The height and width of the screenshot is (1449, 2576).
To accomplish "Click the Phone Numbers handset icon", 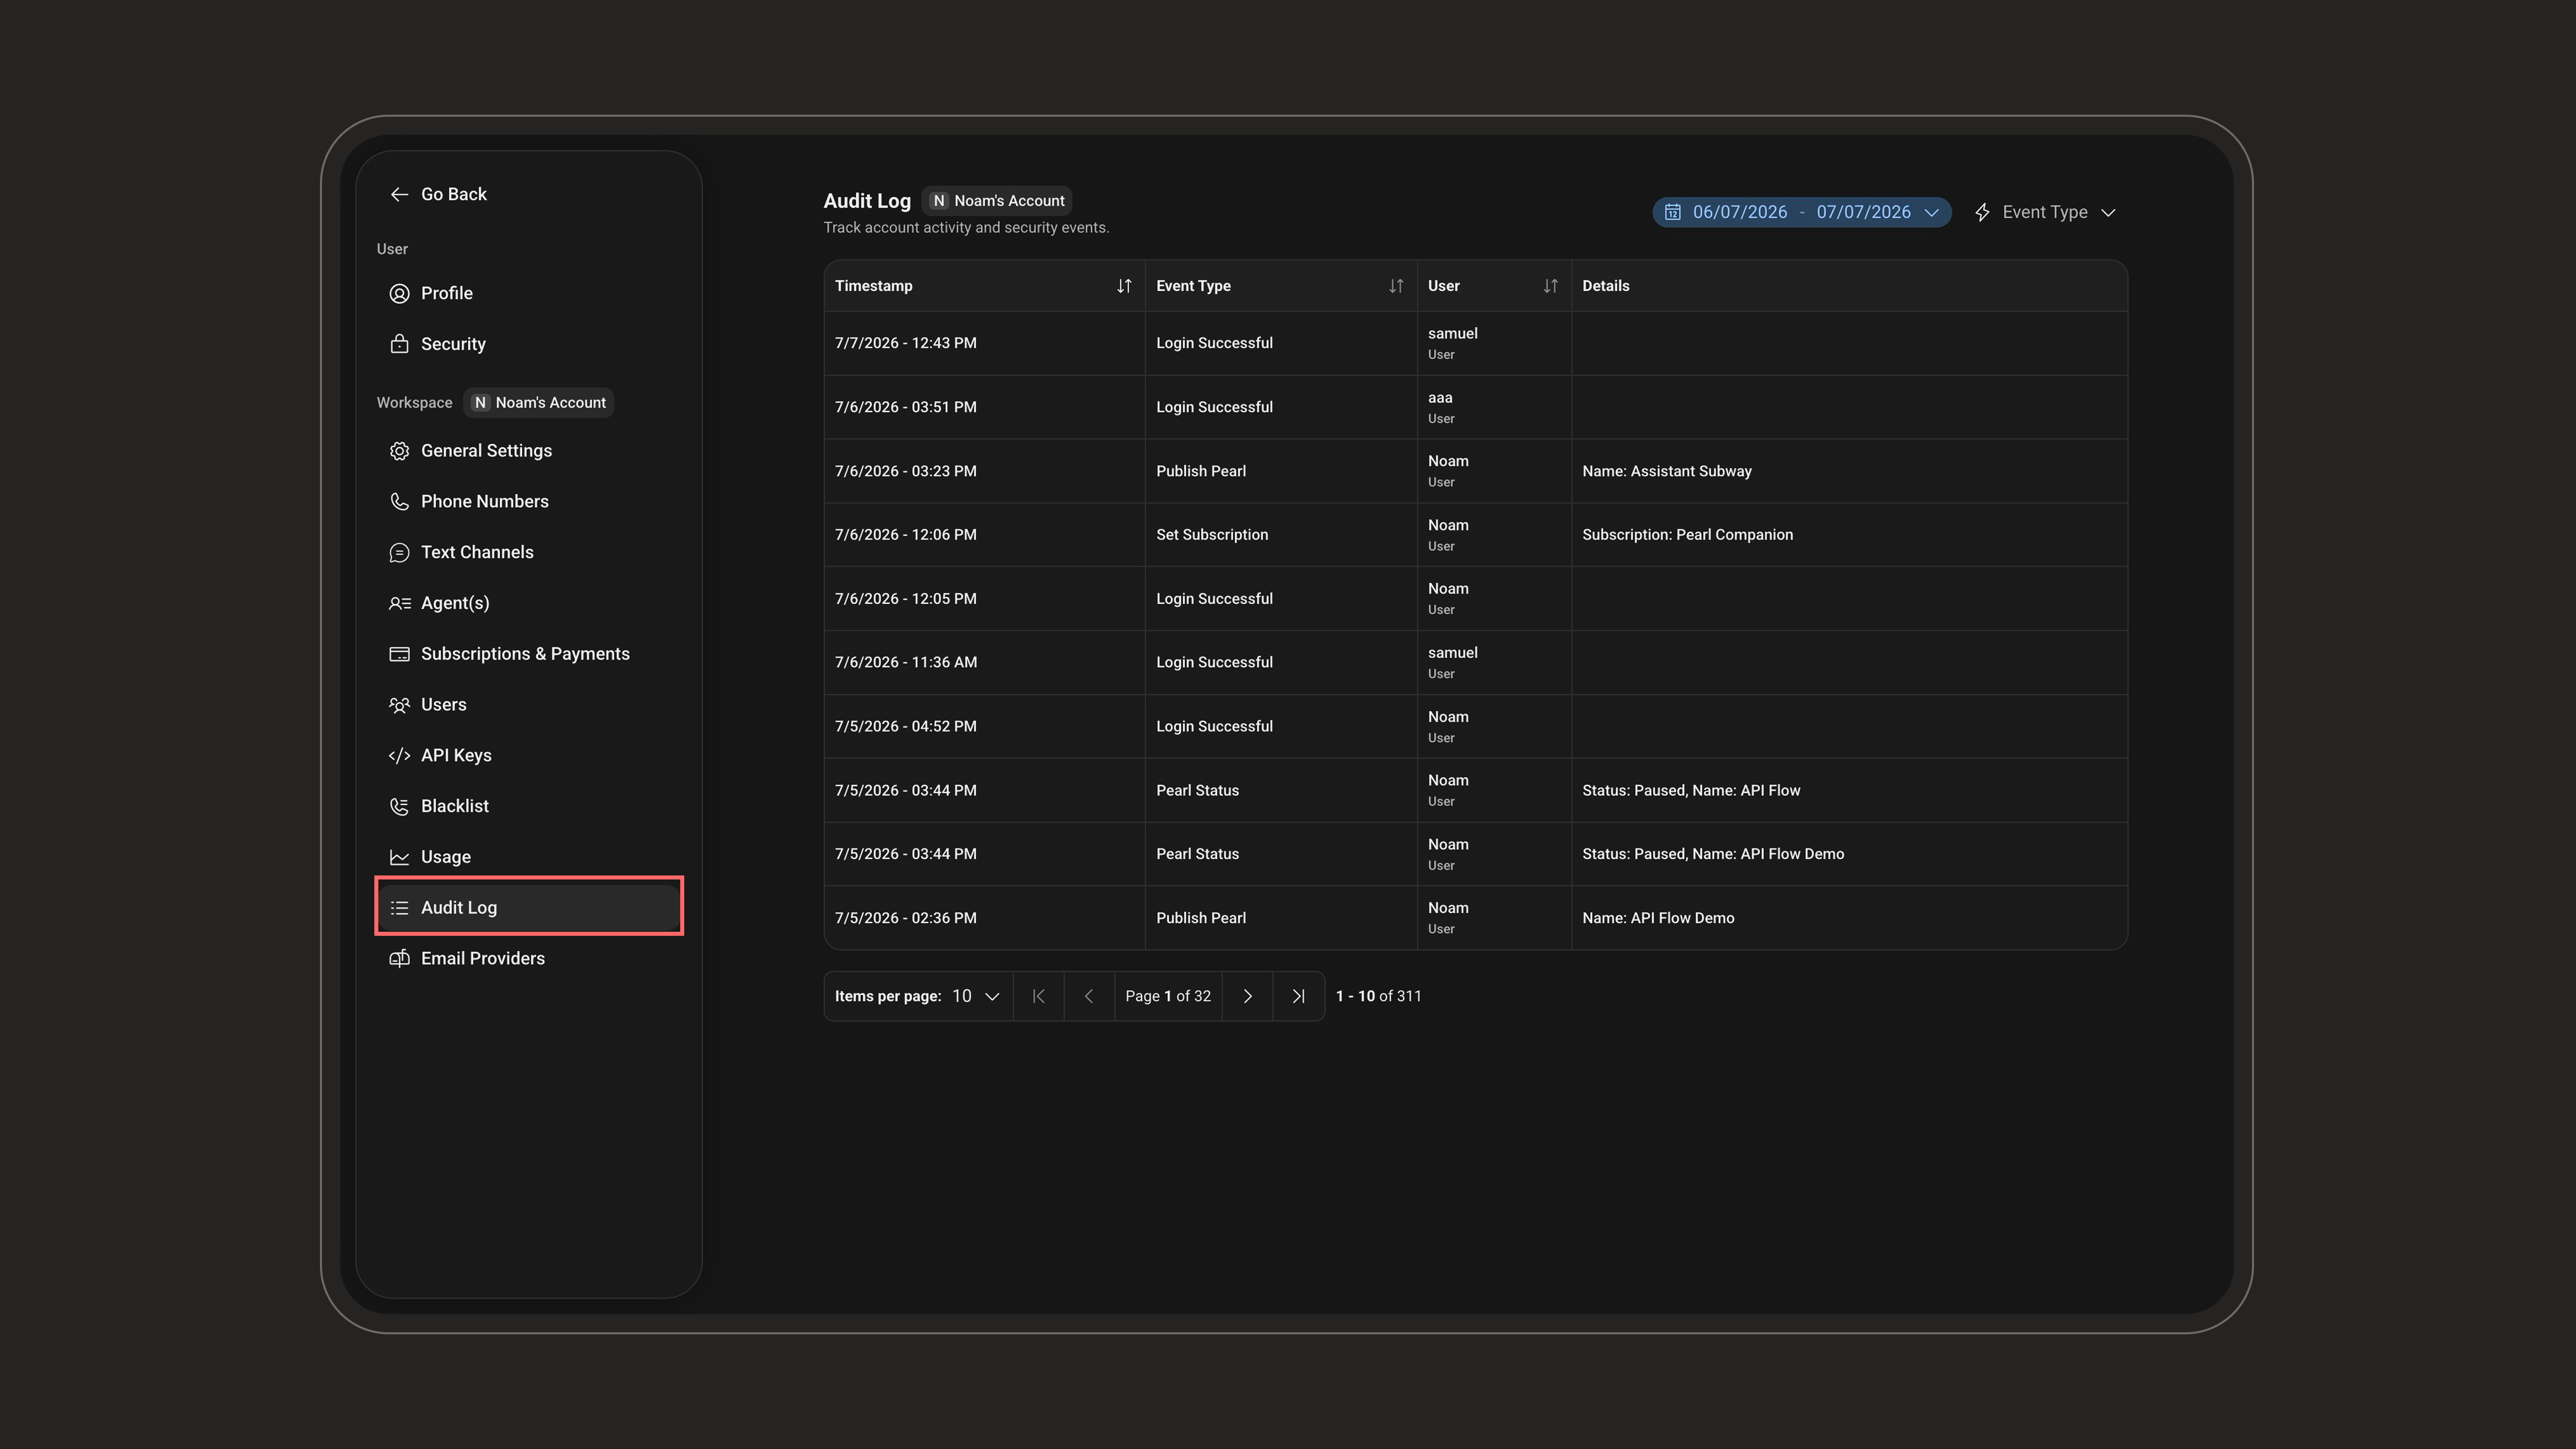I will coord(399,502).
